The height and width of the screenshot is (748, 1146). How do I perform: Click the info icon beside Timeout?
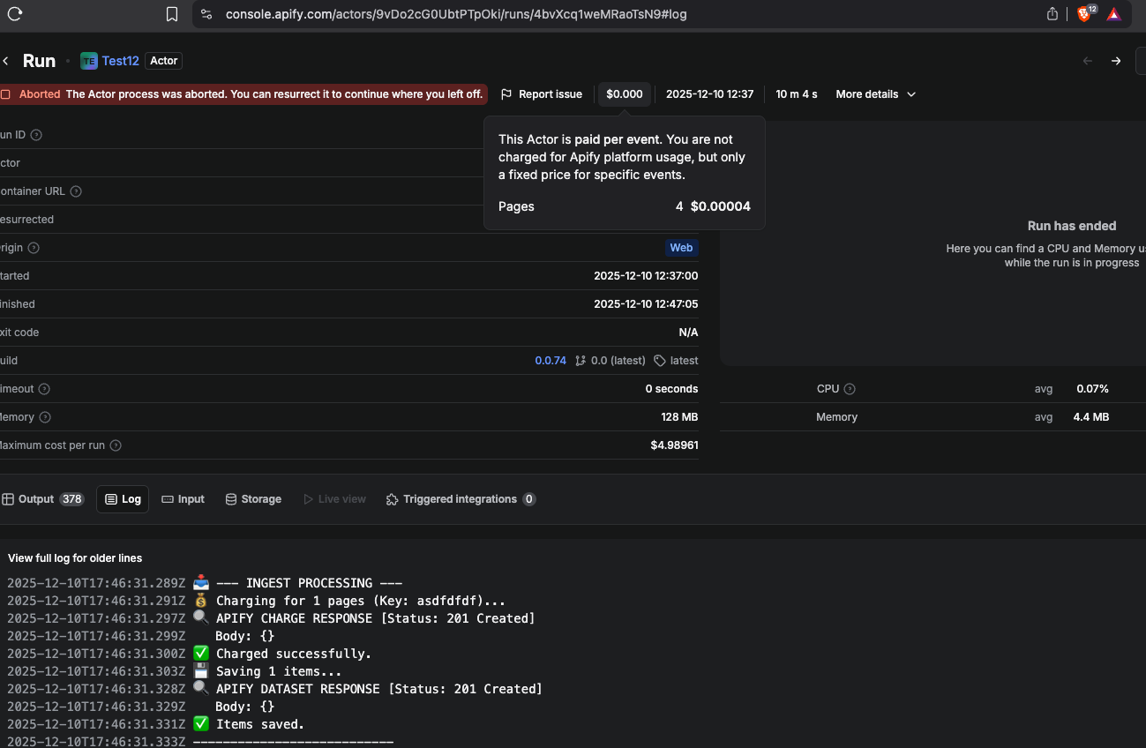tap(44, 389)
